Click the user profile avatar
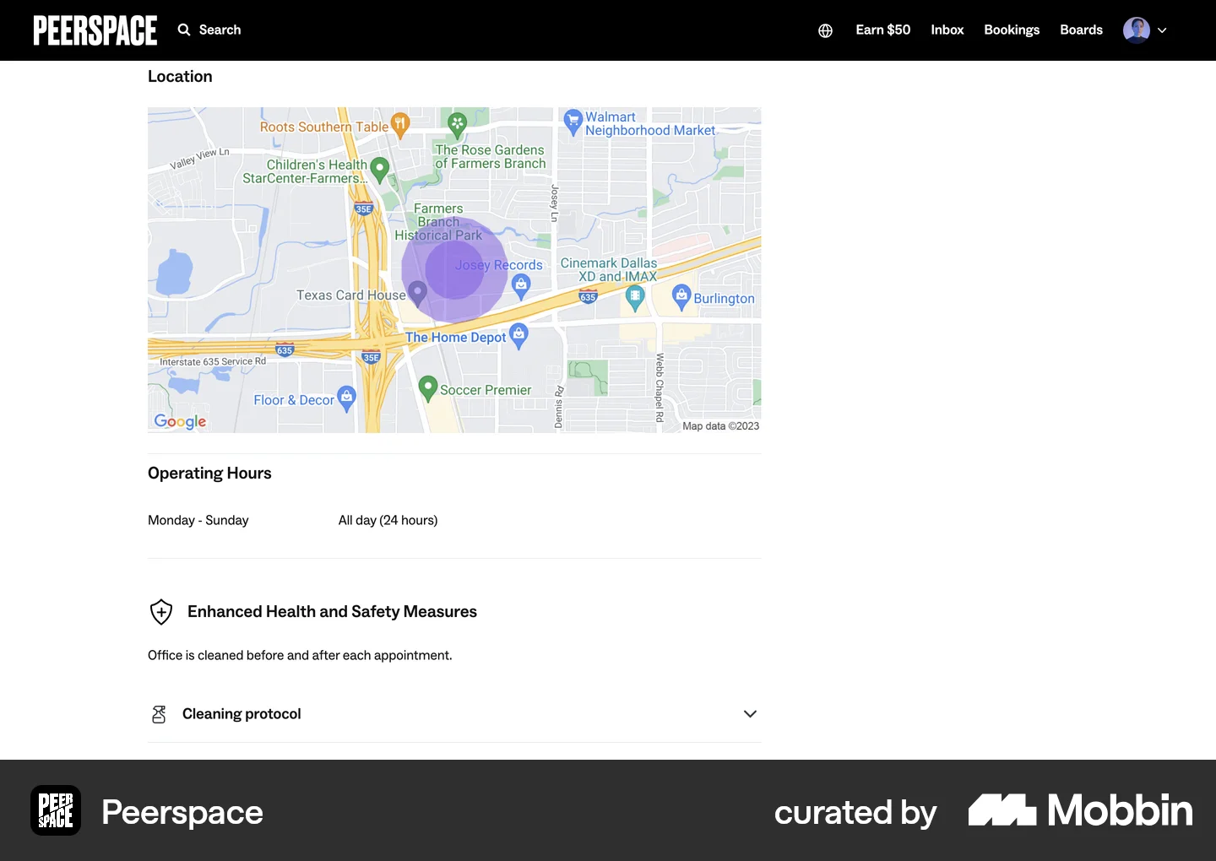Viewport: 1216px width, 861px height. [1136, 30]
